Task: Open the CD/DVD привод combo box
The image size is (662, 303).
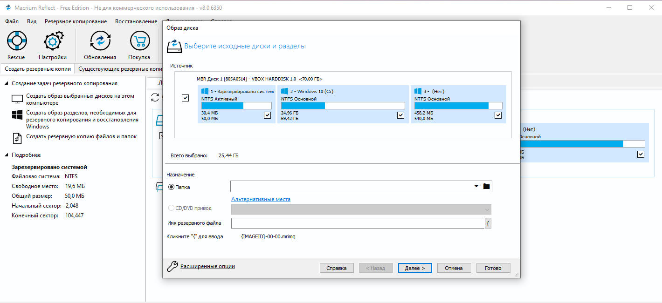Action: tap(361, 209)
